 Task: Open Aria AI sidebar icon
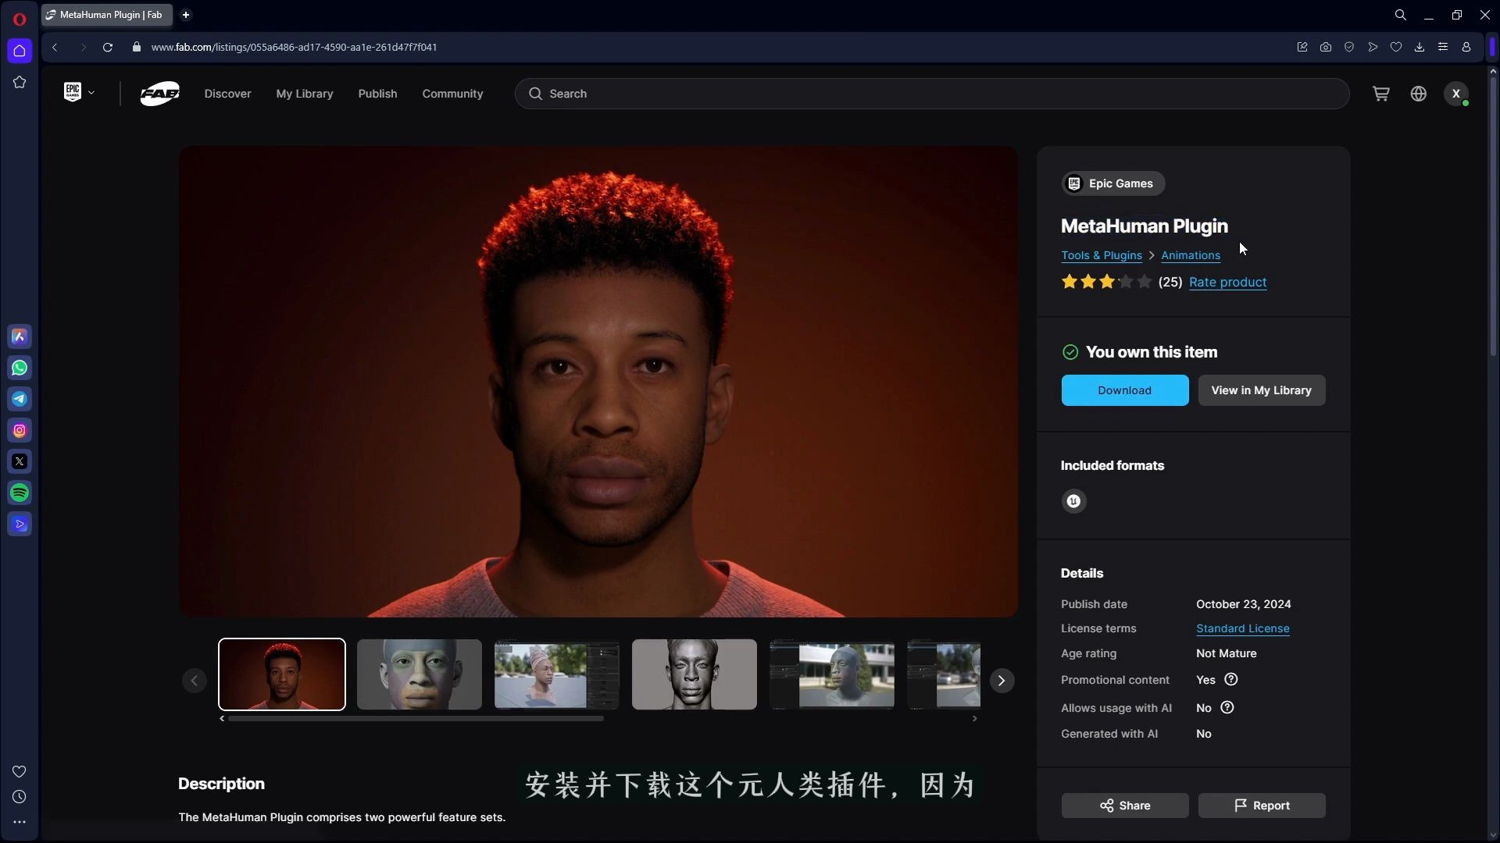20,336
